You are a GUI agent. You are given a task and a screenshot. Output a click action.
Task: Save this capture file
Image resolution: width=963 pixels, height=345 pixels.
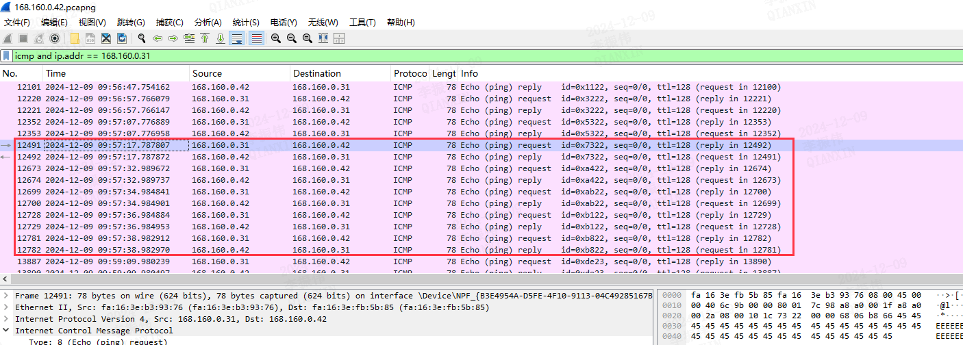coord(90,38)
